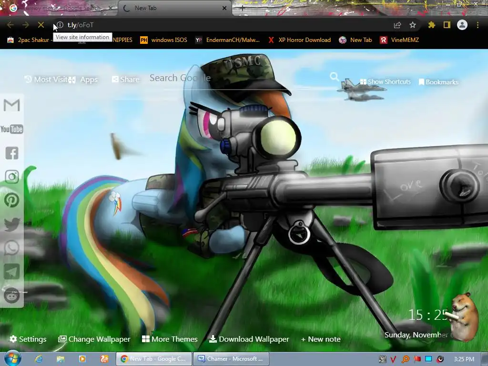
Task: Open the orange magnifier tray icon
Action: pos(405,359)
